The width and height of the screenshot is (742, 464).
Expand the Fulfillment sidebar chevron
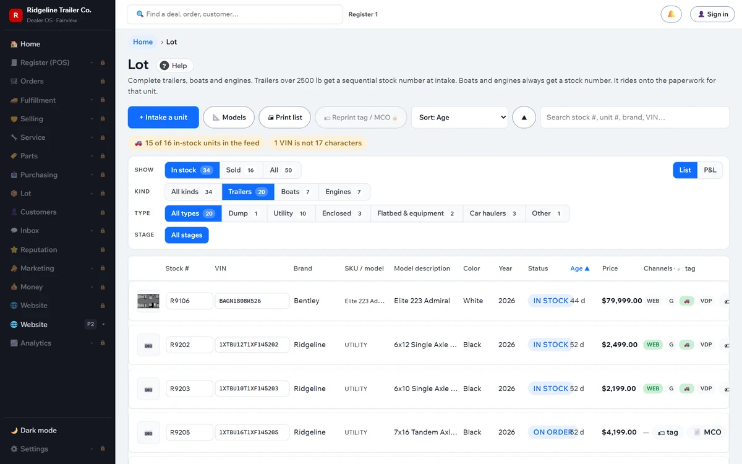(92, 100)
